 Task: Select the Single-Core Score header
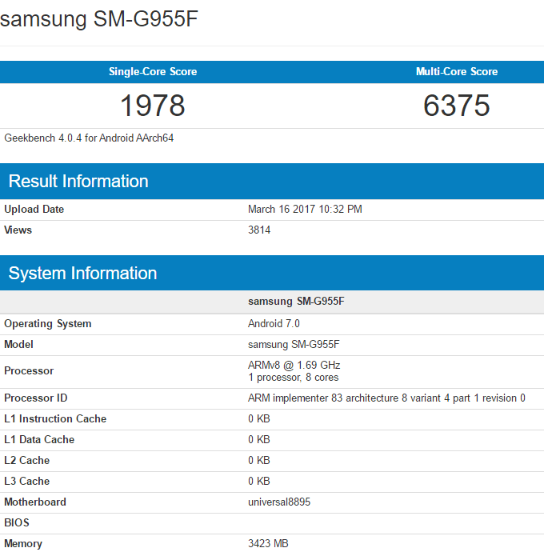(152, 72)
